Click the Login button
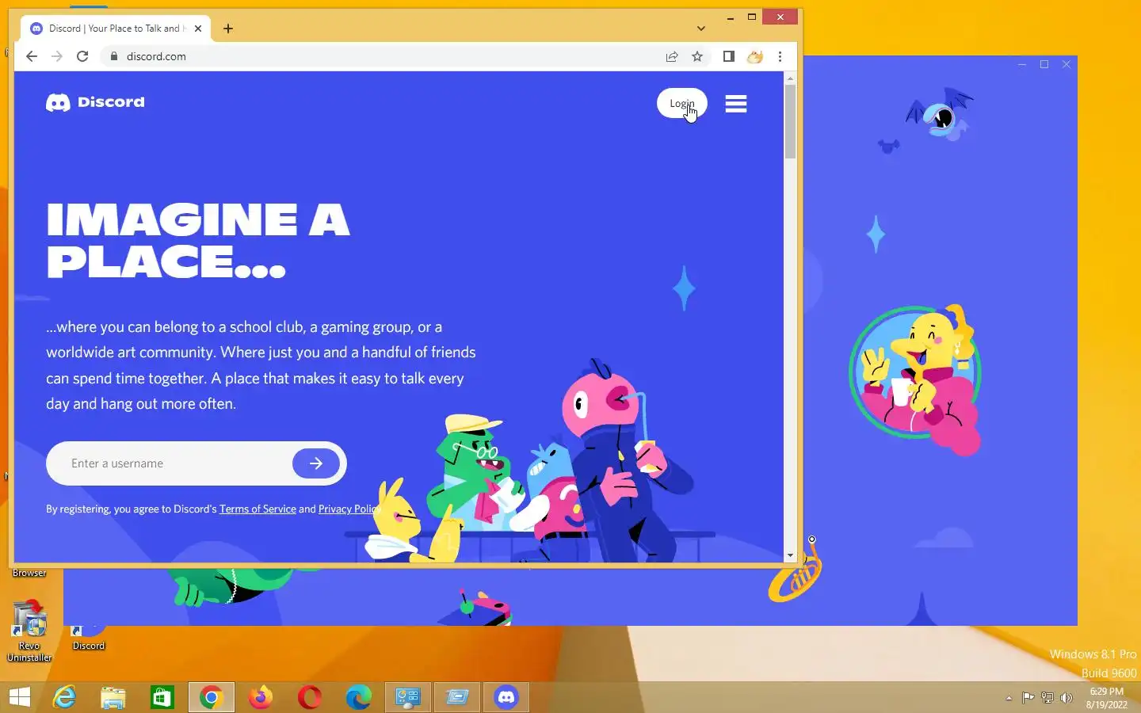The width and height of the screenshot is (1141, 713). click(681, 103)
